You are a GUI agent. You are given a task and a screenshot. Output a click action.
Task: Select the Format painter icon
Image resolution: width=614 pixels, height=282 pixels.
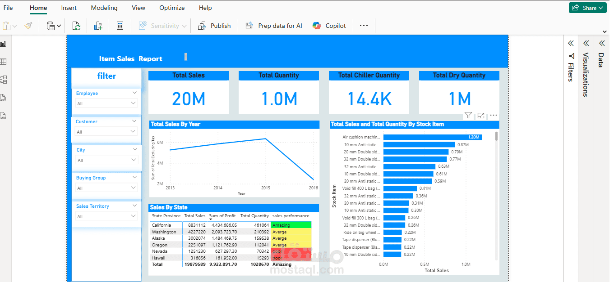[x=28, y=26]
